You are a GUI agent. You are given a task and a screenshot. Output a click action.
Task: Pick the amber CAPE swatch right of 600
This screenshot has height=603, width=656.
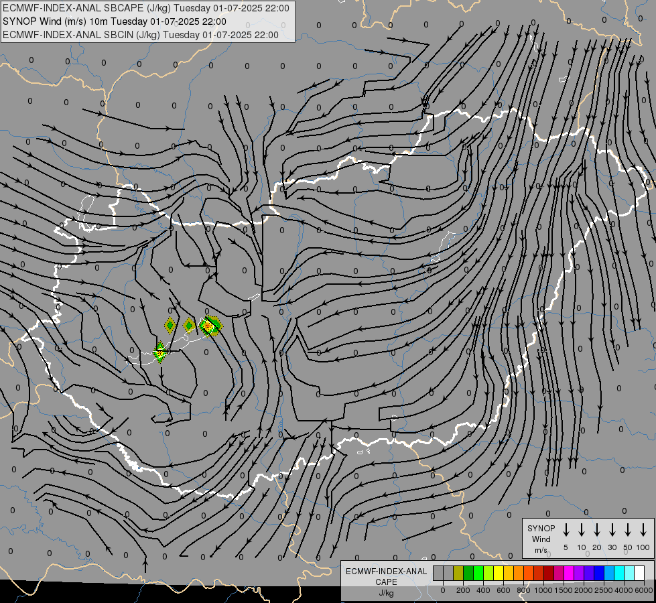tap(509, 574)
